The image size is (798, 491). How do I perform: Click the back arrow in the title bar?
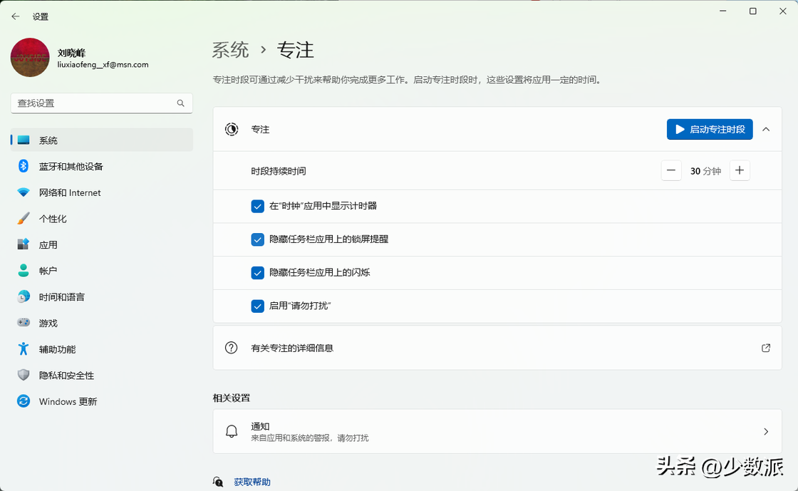16,16
